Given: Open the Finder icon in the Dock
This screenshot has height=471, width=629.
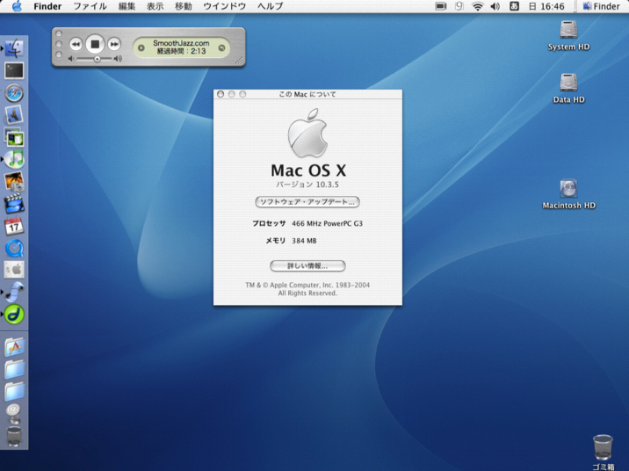Looking at the screenshot, I should click(14, 48).
